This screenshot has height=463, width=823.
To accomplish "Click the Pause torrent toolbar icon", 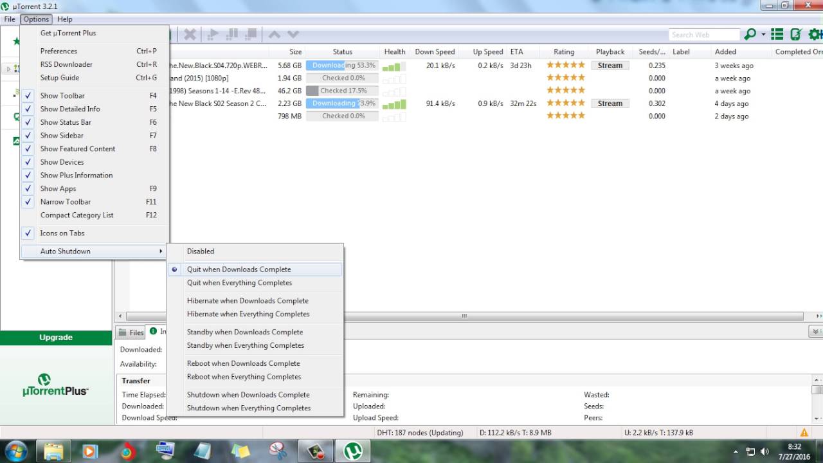I will tap(233, 34).
